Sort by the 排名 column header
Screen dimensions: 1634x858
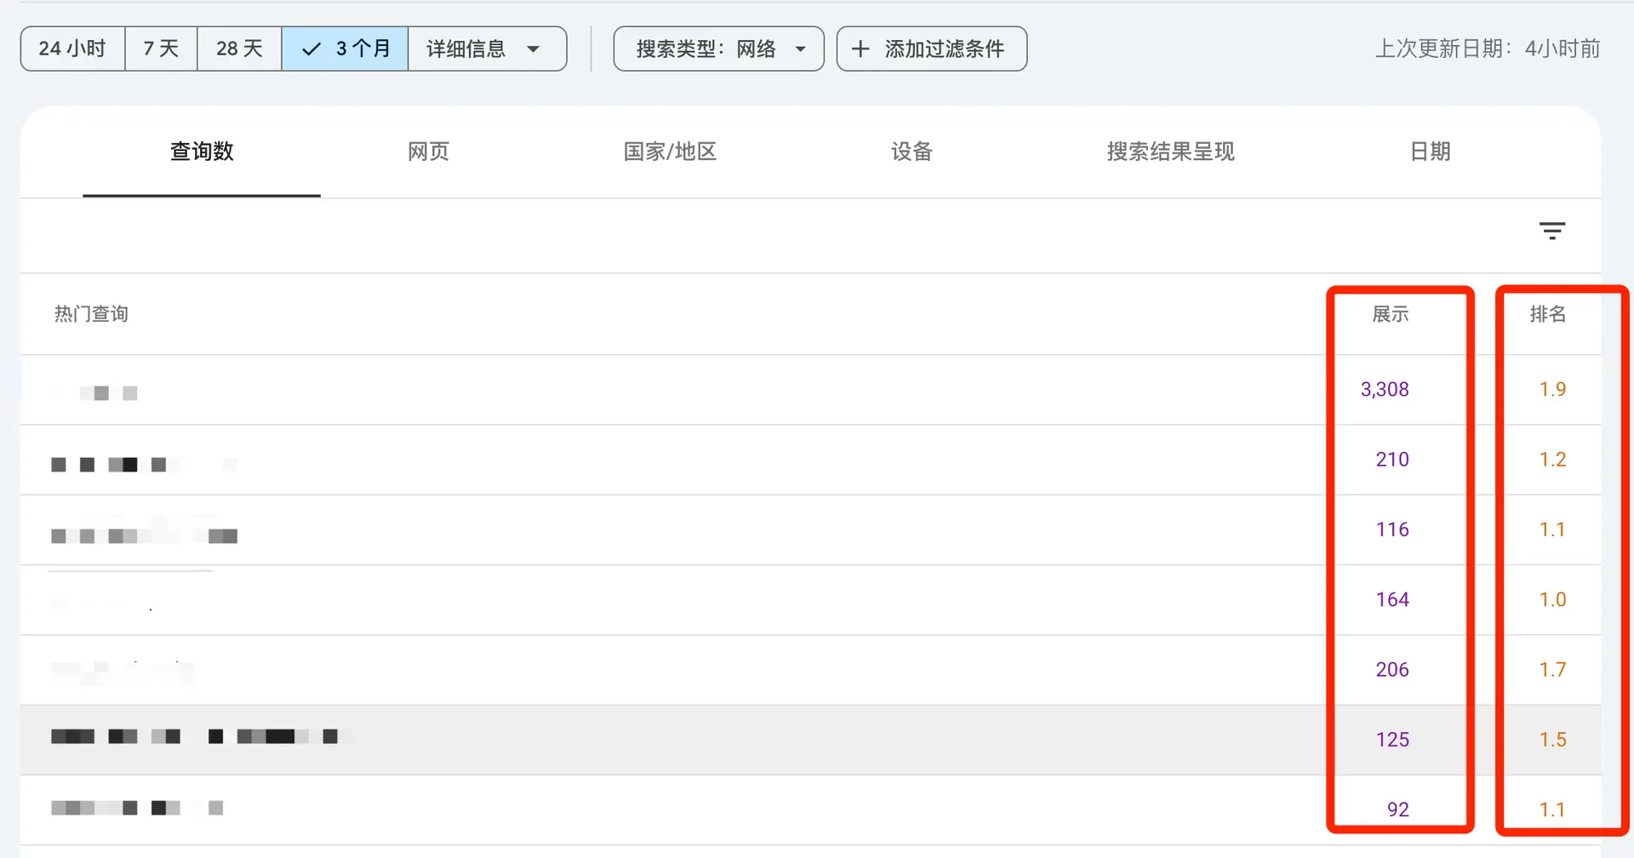coord(1548,314)
